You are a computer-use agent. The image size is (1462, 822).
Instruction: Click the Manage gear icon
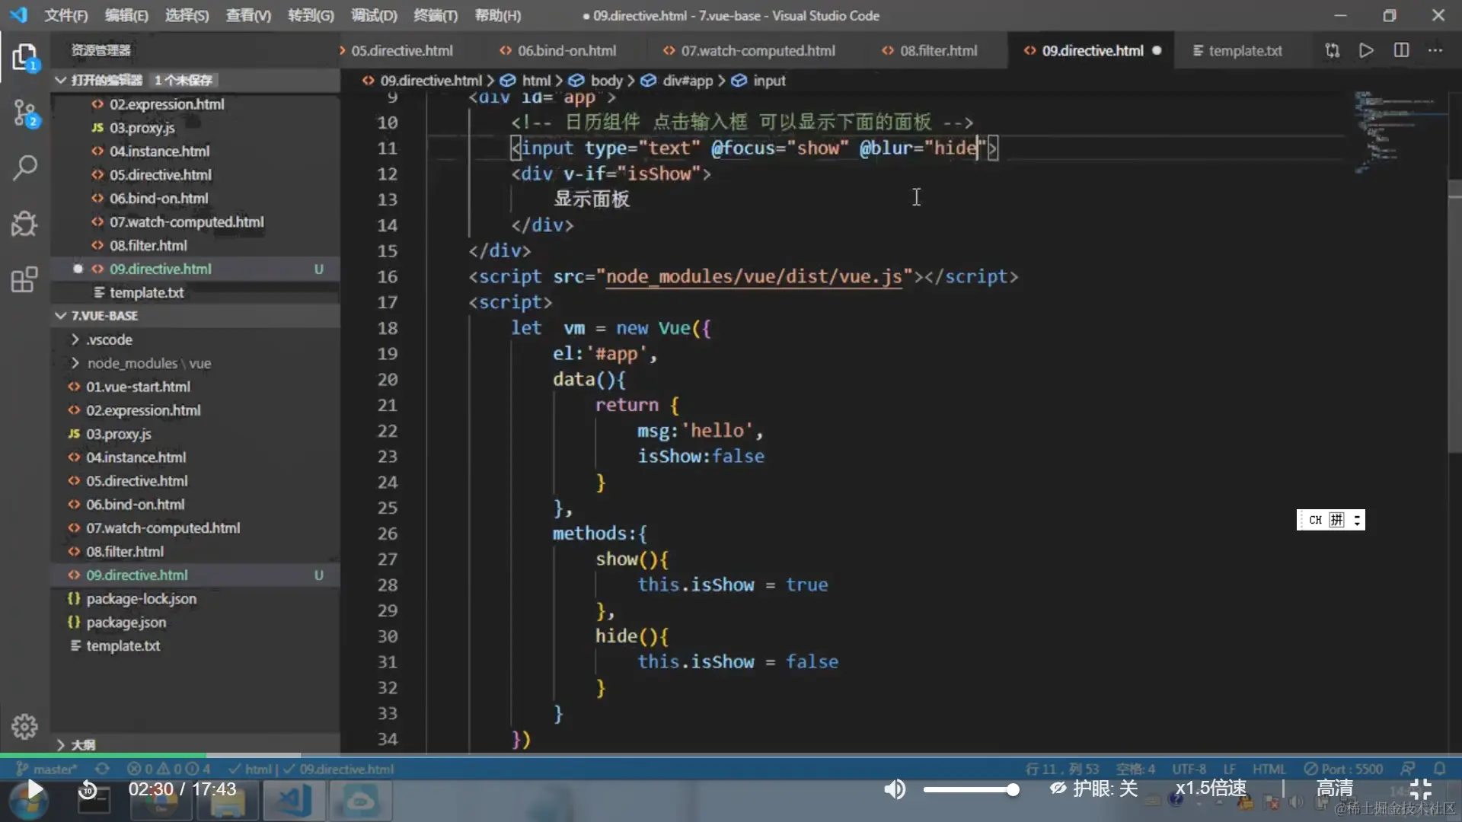[24, 726]
